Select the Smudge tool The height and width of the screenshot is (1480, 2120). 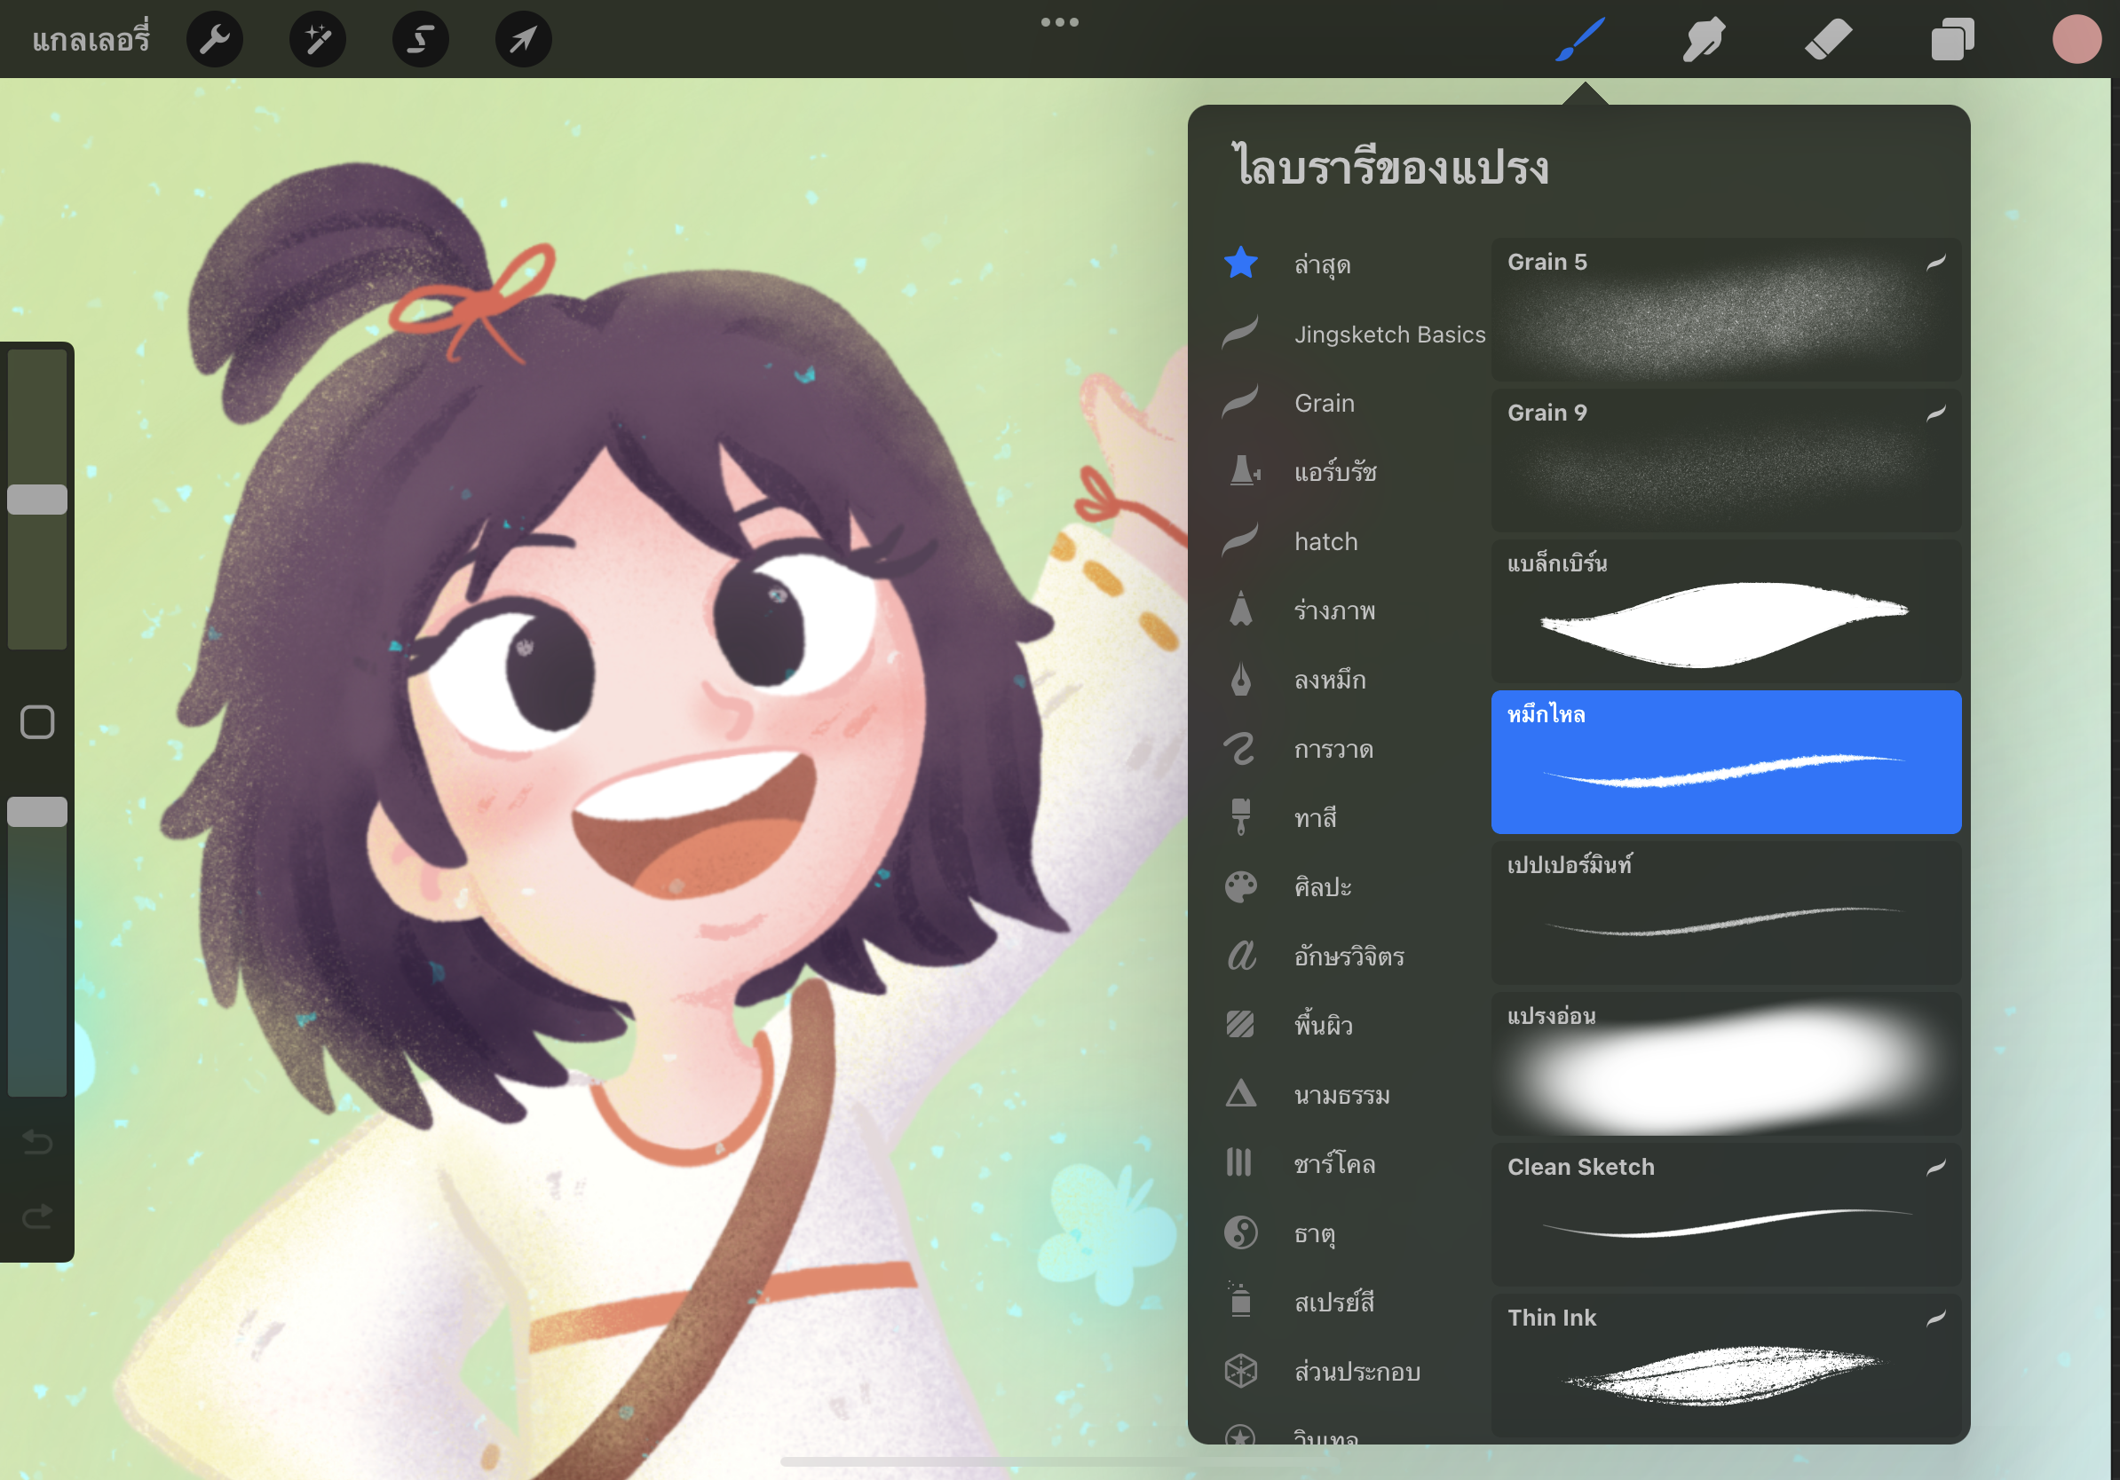click(1704, 40)
